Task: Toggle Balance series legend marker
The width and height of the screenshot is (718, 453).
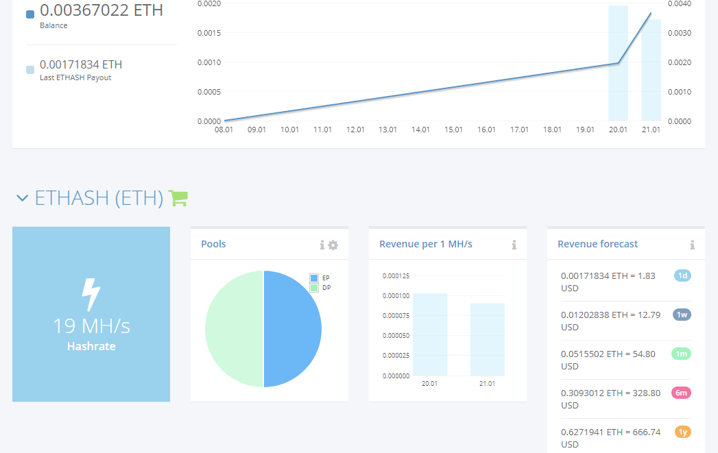Action: 30,14
